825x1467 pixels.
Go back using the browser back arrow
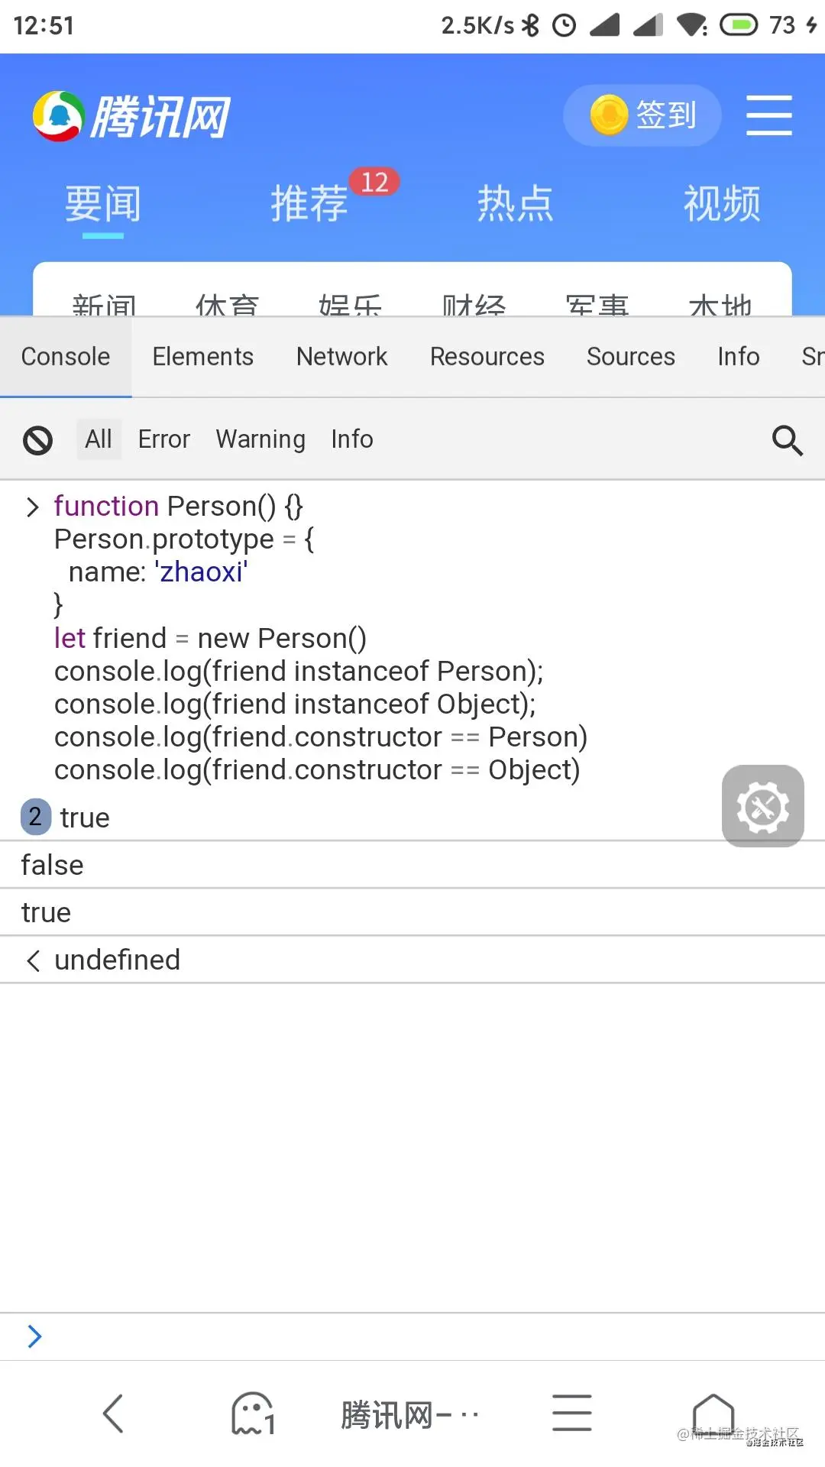(x=113, y=1414)
